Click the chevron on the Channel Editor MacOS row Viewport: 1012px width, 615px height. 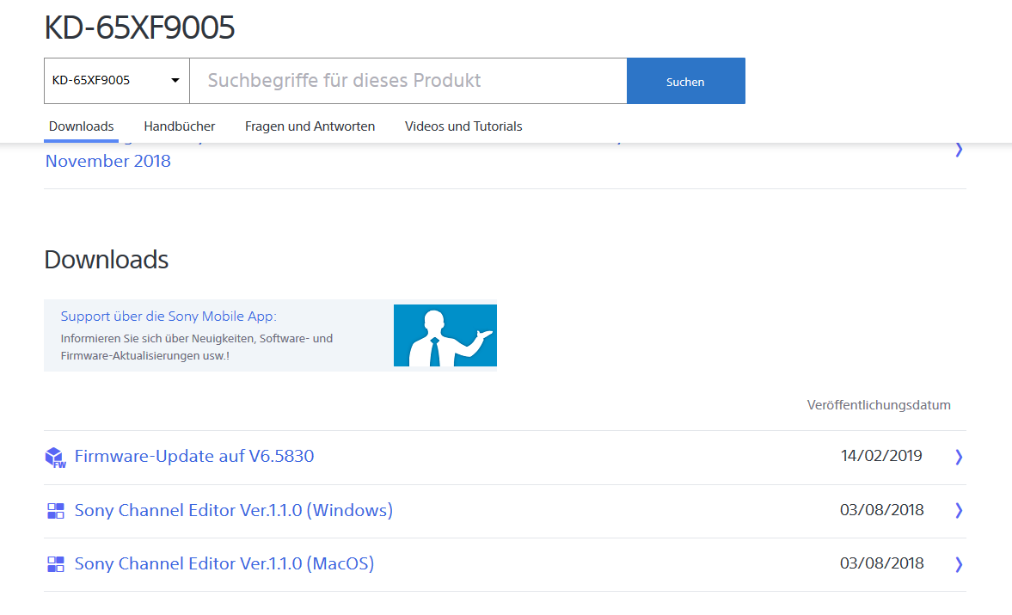959,564
